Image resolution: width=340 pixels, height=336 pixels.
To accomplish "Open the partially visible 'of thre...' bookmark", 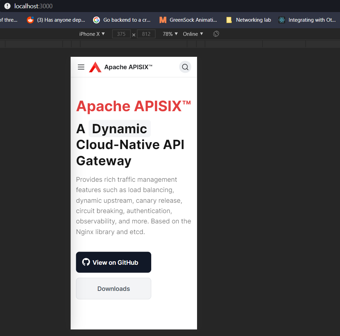I will [9, 20].
